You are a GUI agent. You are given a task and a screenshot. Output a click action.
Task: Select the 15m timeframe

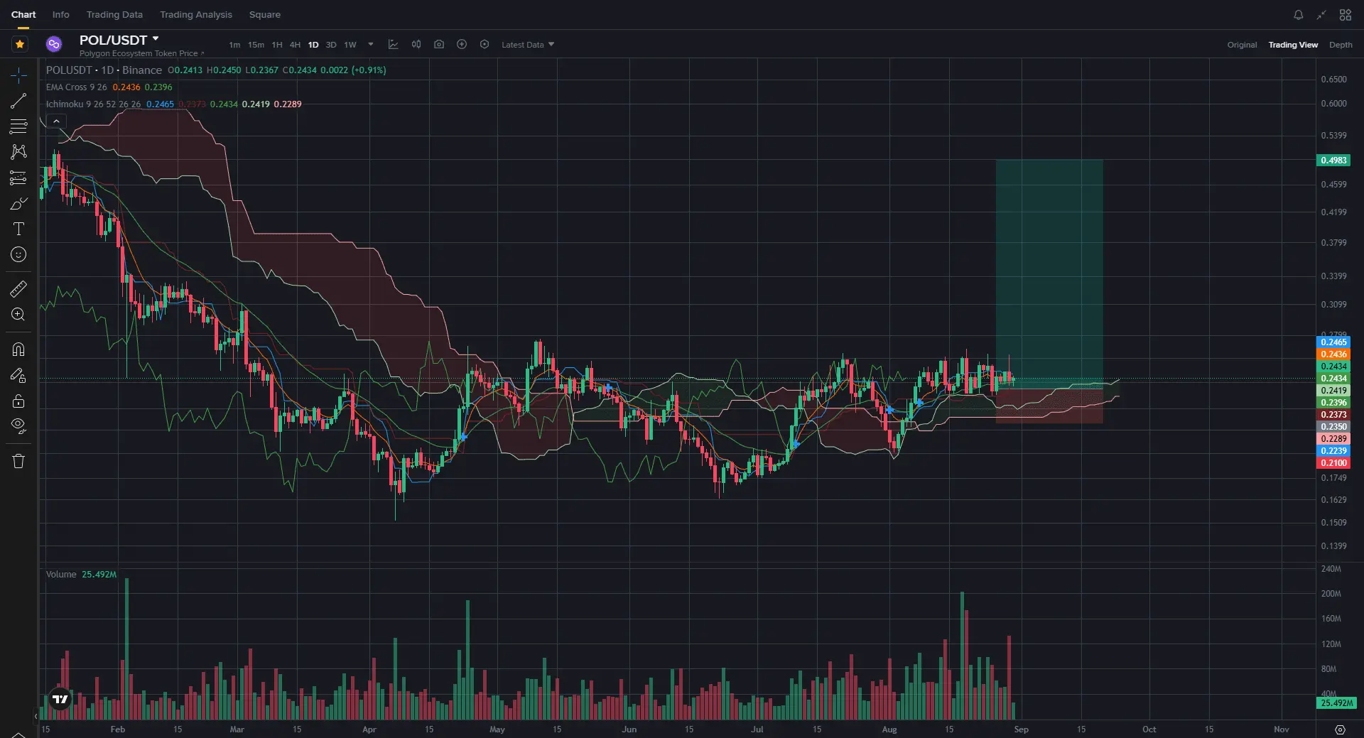coord(256,45)
